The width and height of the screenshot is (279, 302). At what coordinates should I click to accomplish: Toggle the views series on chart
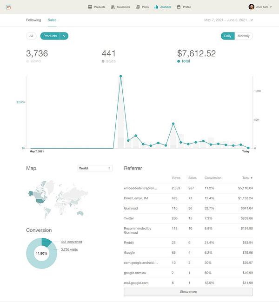[x=33, y=61]
